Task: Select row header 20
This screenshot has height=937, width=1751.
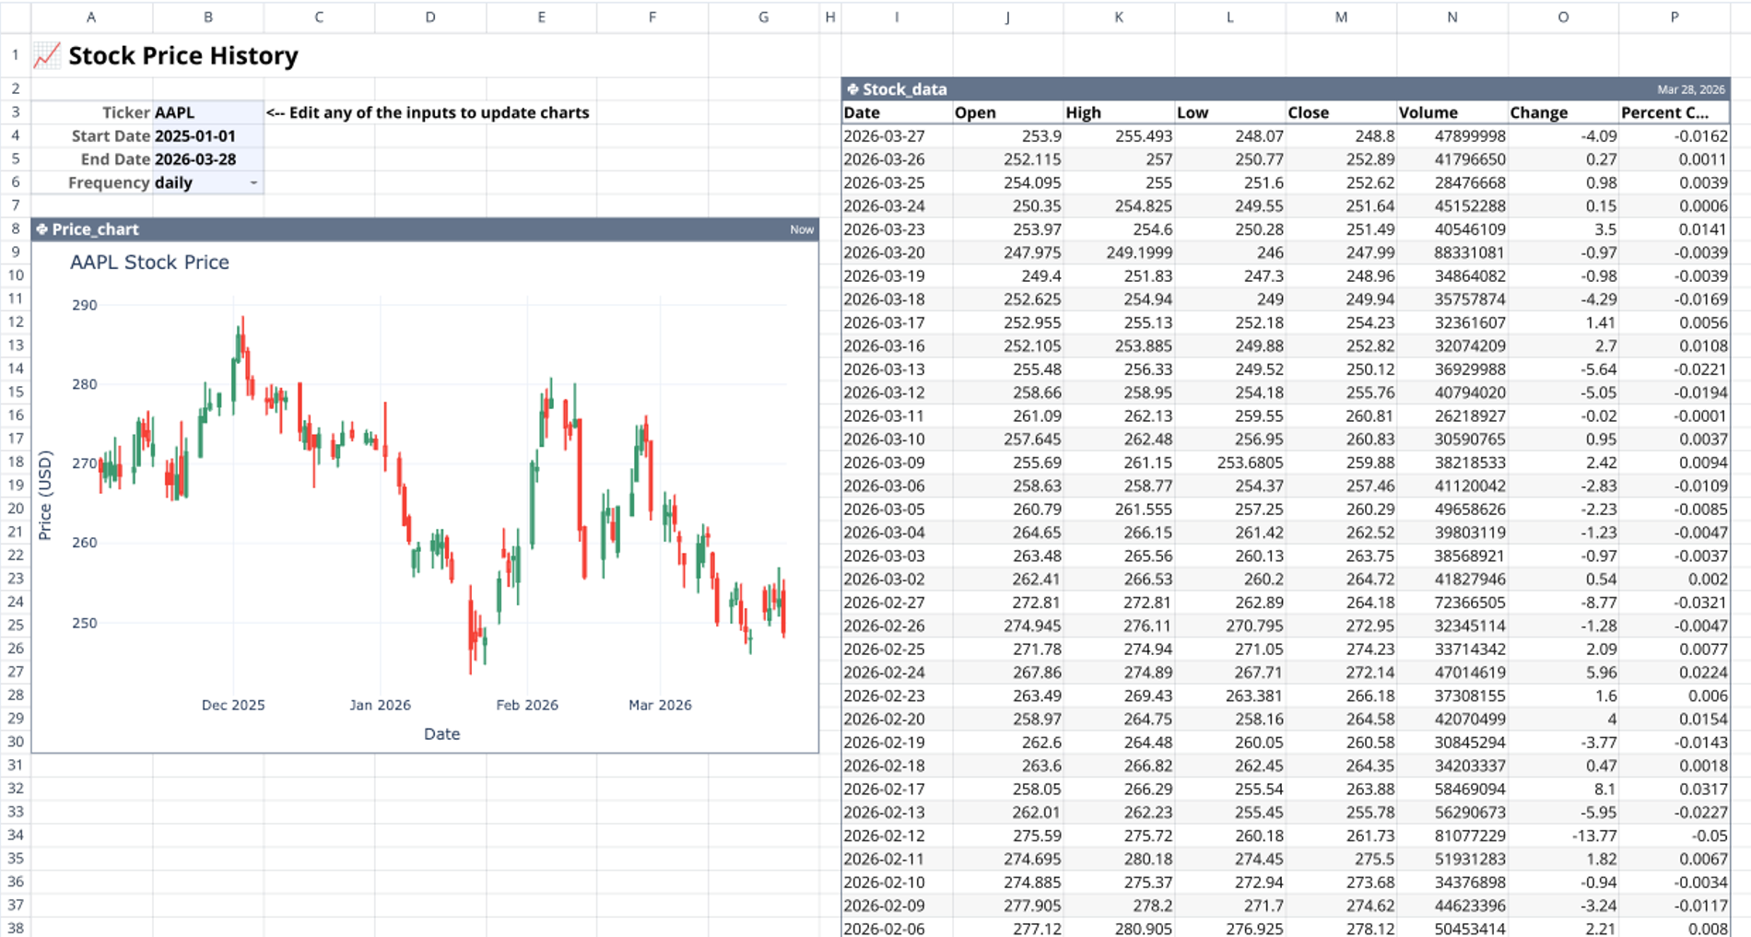Action: tap(16, 509)
